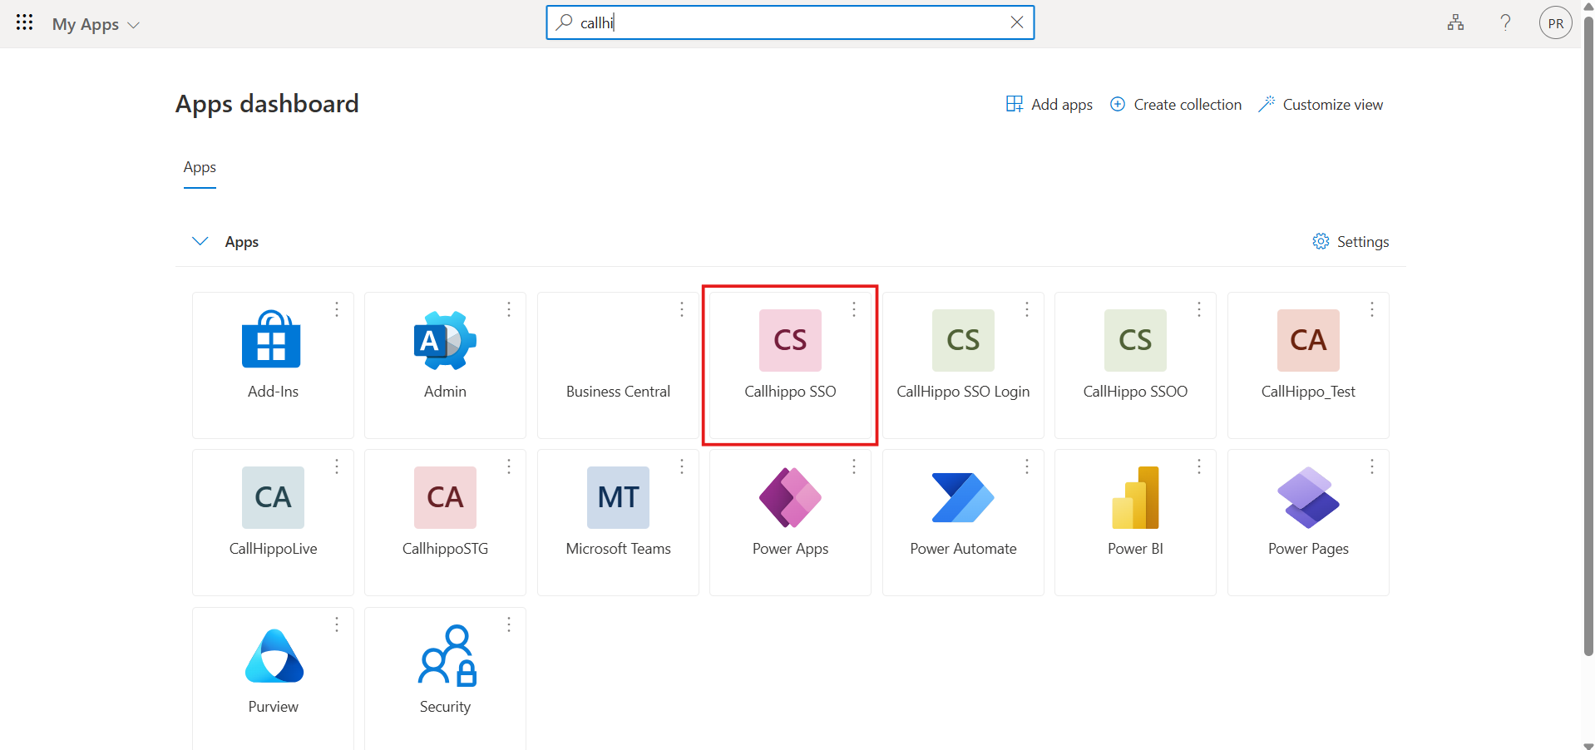
Task: Open the CallhippoSTG app icon
Action: point(445,497)
